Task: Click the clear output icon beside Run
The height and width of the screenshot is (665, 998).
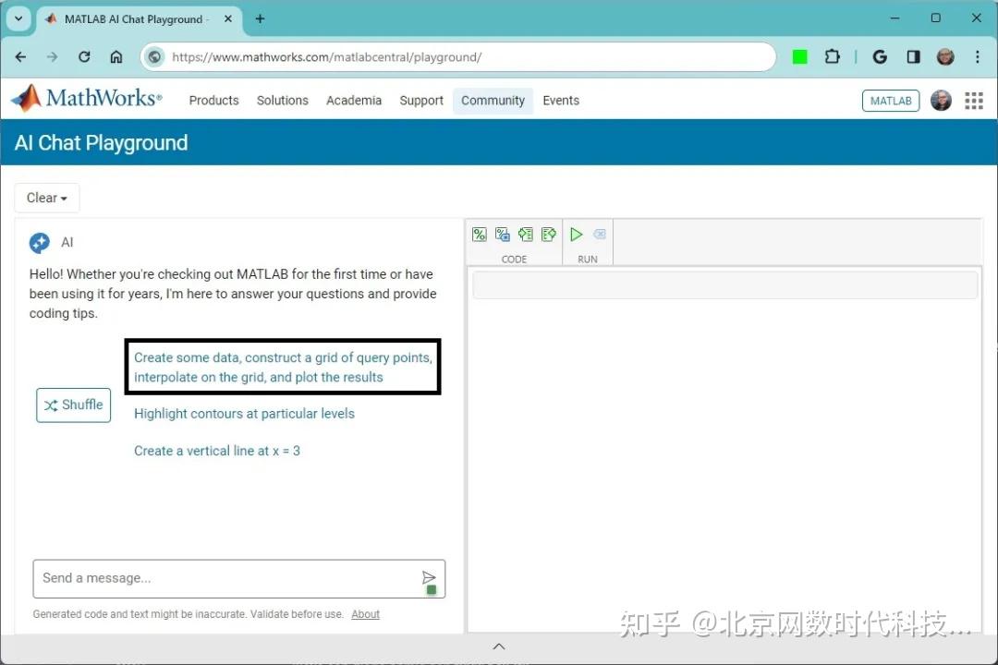Action: coord(600,234)
